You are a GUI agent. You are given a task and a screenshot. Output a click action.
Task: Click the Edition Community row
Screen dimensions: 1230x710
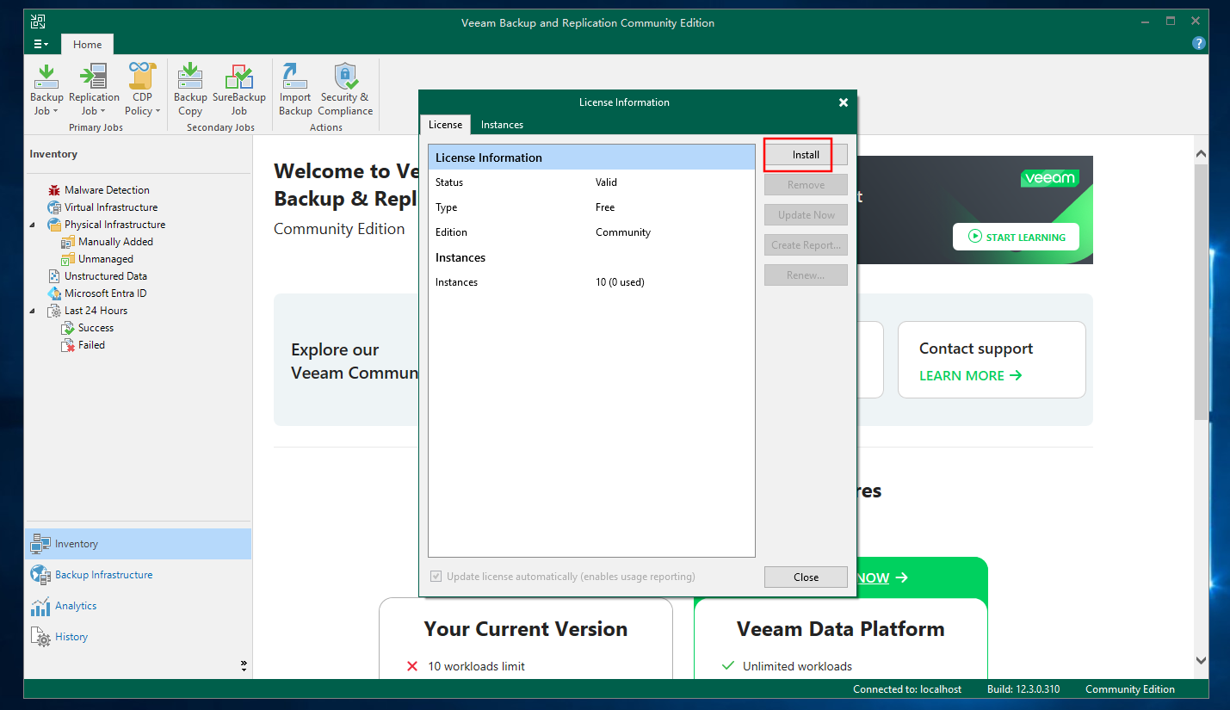591,232
